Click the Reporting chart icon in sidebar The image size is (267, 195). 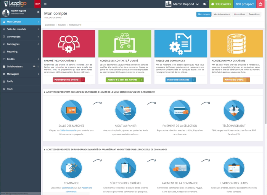(x=4, y=52)
